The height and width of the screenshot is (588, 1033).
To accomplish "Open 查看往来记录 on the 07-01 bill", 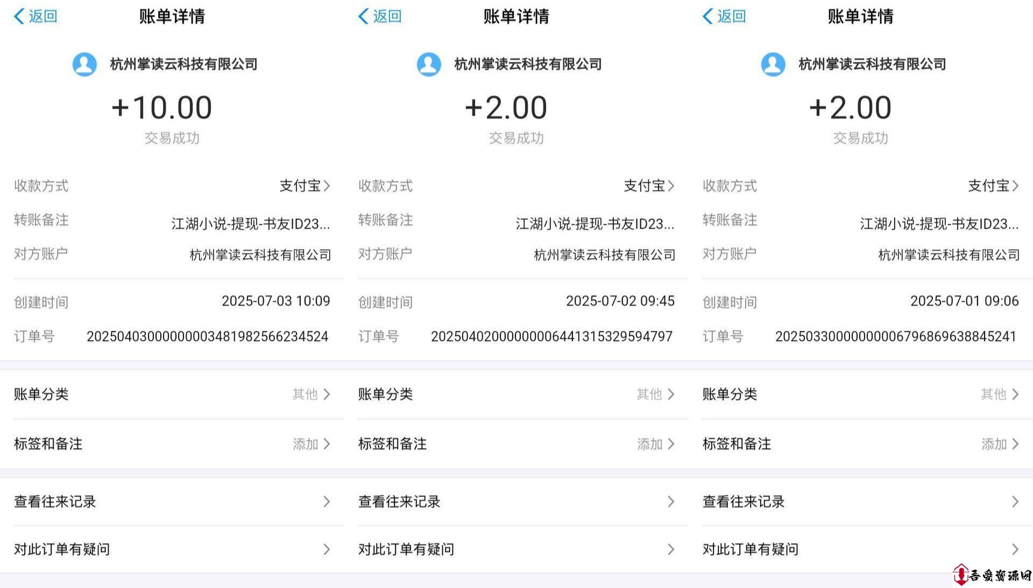I will tap(861, 501).
